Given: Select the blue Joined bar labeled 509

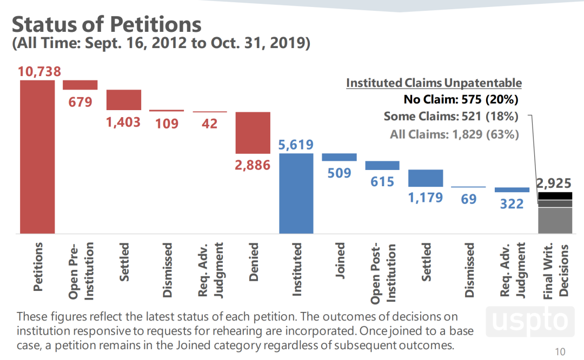Looking at the screenshot, I should tap(339, 157).
